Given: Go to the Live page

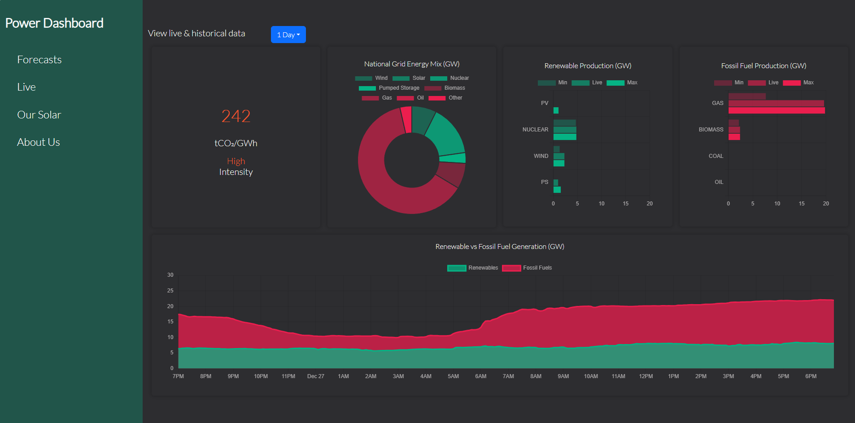Looking at the screenshot, I should [26, 87].
